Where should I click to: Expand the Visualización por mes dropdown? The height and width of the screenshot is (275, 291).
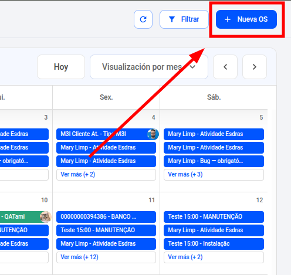click(x=149, y=67)
